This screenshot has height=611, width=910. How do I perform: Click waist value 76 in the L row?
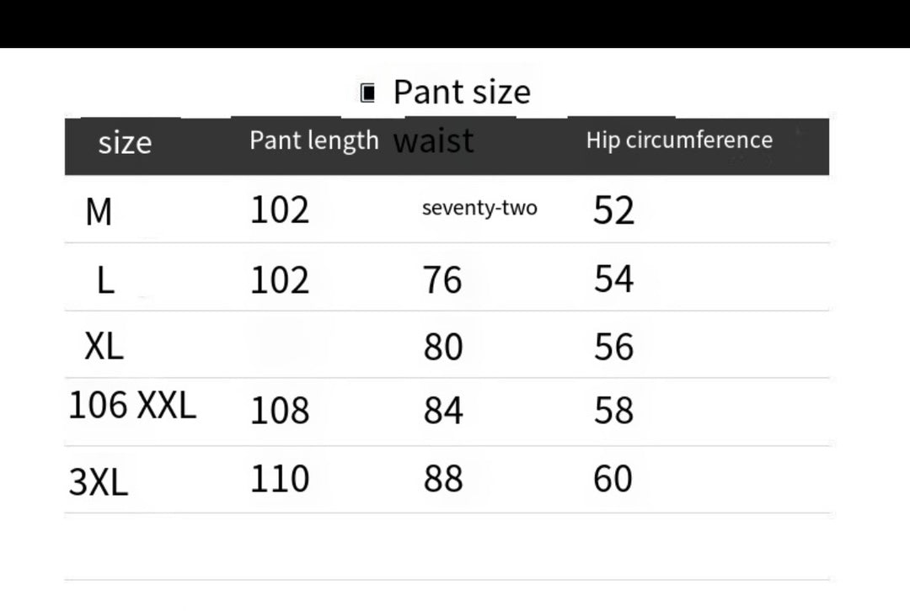coord(442,279)
